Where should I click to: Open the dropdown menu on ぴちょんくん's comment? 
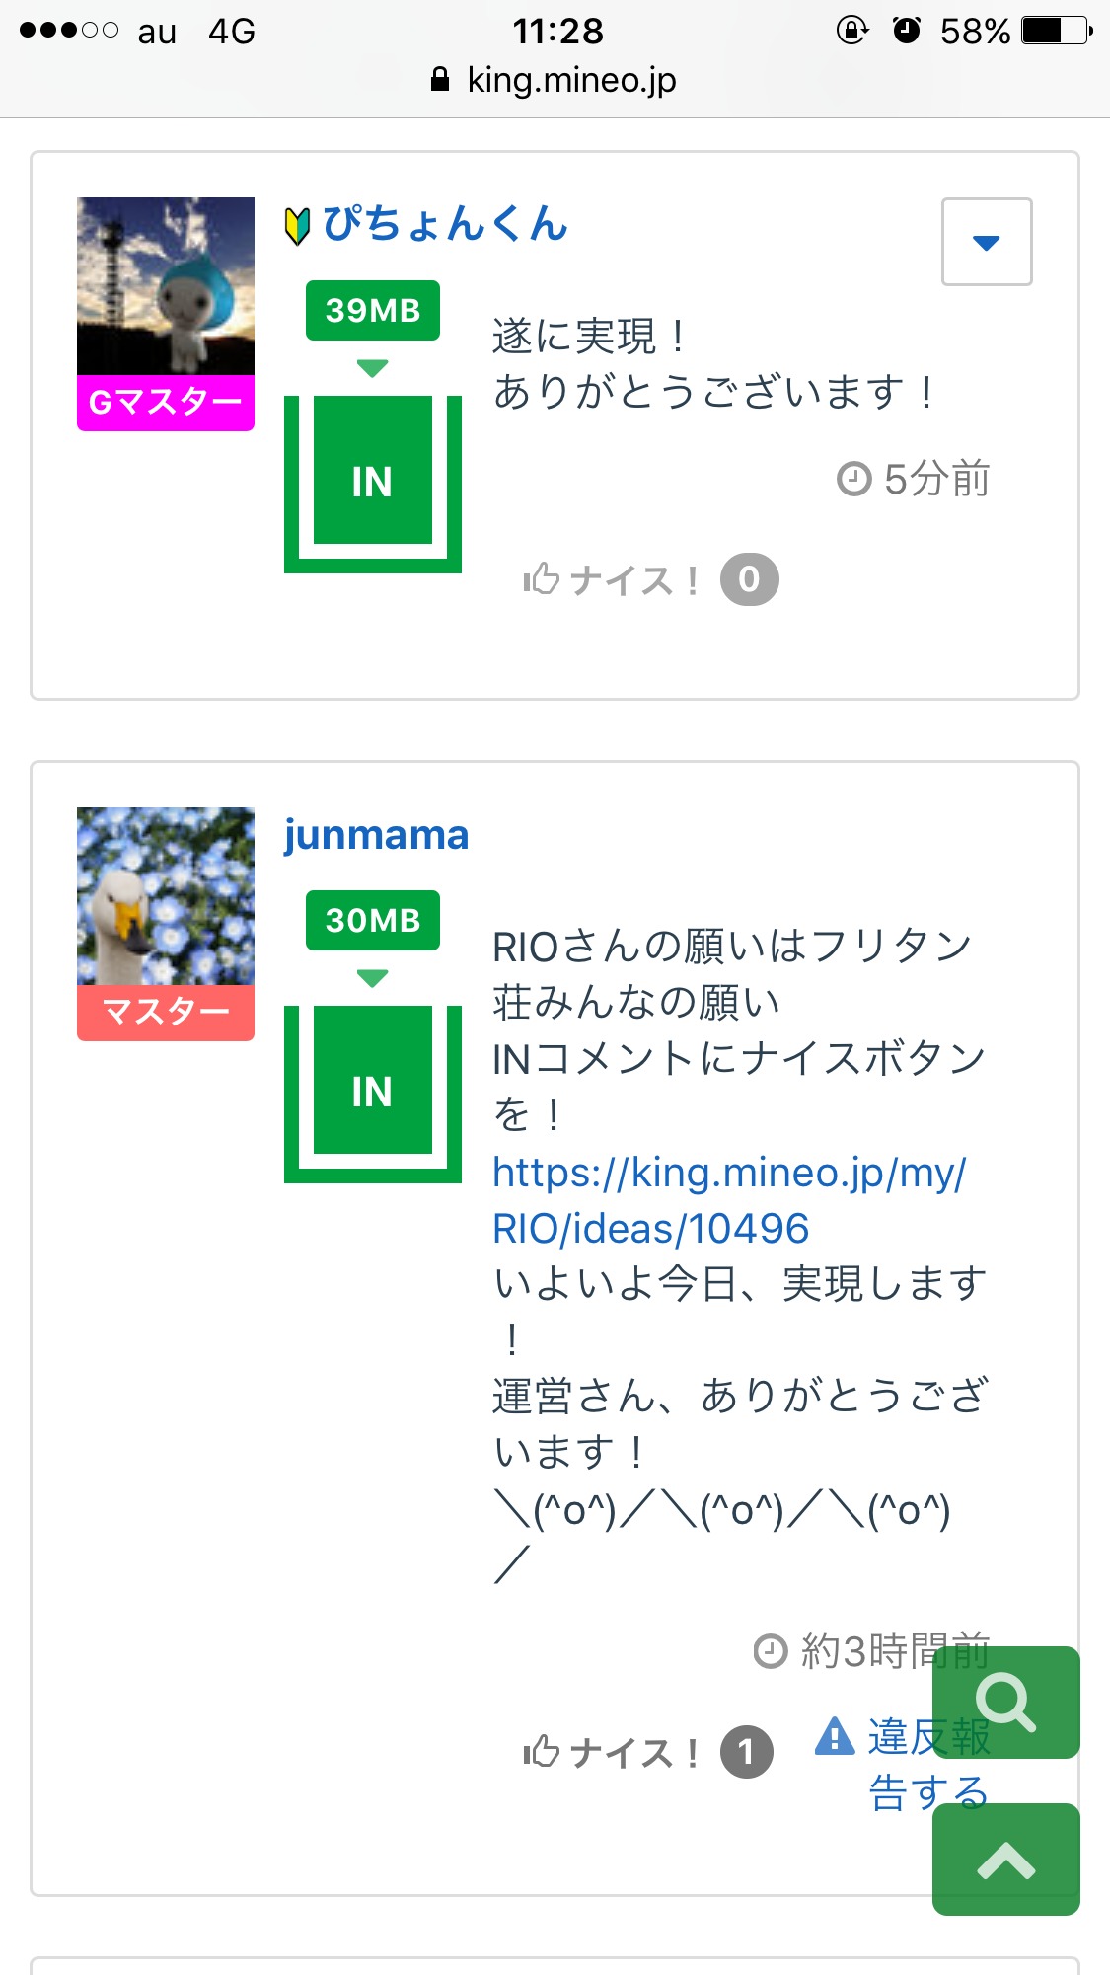coord(986,242)
